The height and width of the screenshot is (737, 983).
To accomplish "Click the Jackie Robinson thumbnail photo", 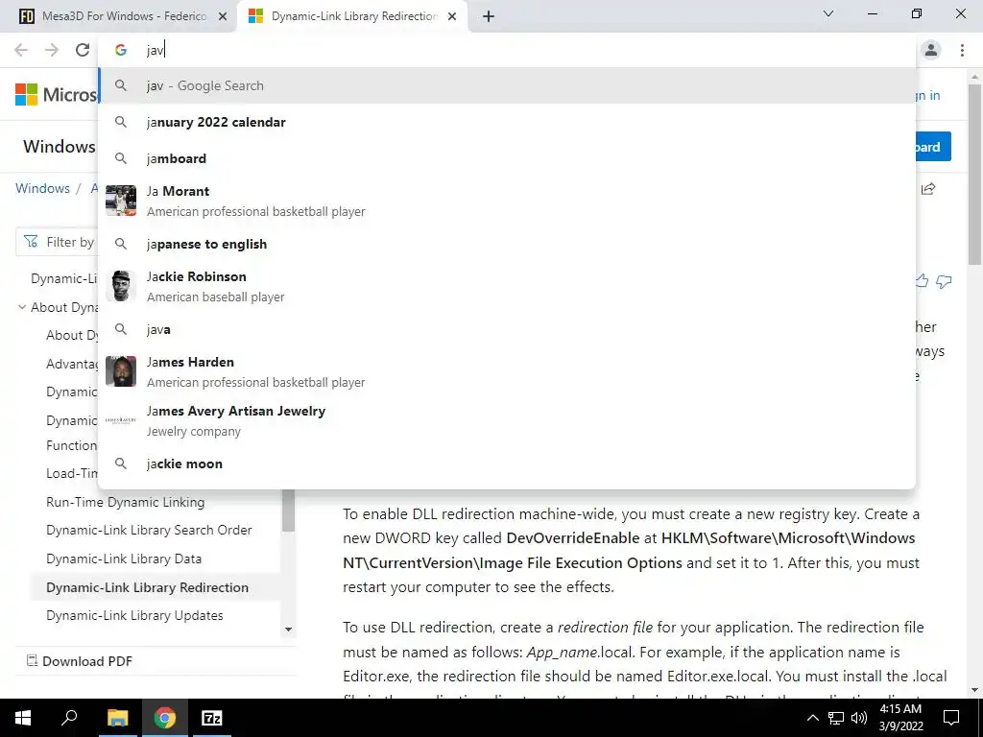I will coord(121,286).
